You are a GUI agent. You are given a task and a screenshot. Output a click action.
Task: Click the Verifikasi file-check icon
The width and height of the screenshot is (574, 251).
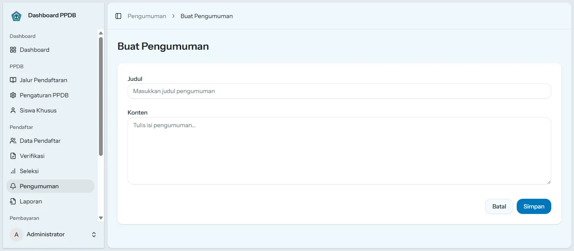(x=13, y=156)
